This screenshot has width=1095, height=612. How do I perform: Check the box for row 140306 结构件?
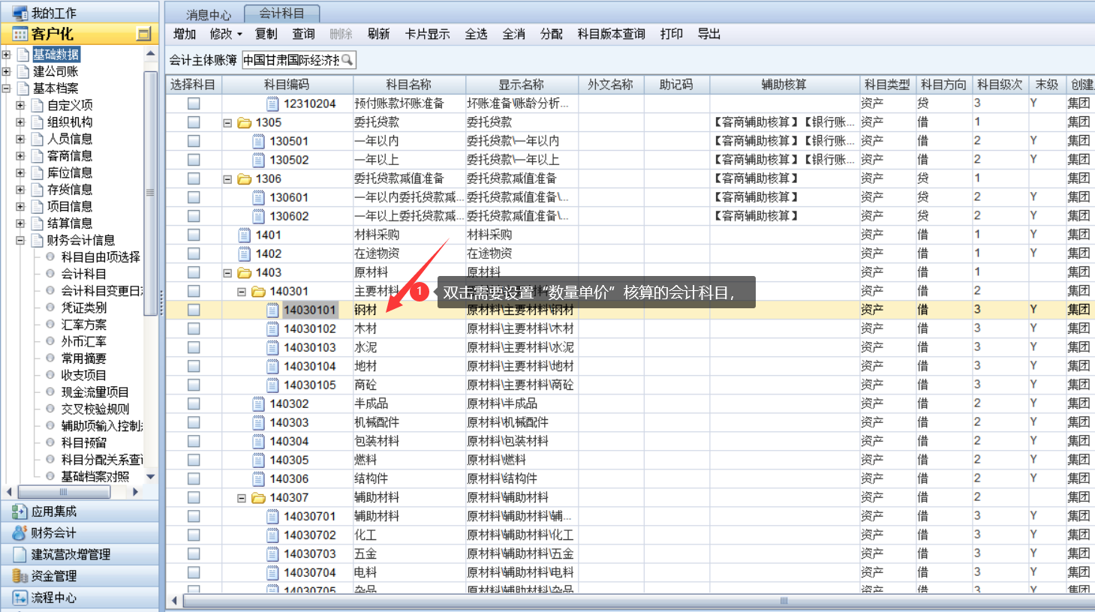(194, 478)
